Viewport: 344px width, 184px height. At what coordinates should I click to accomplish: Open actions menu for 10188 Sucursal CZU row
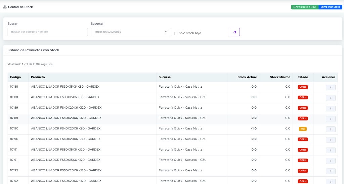pyautogui.click(x=331, y=98)
